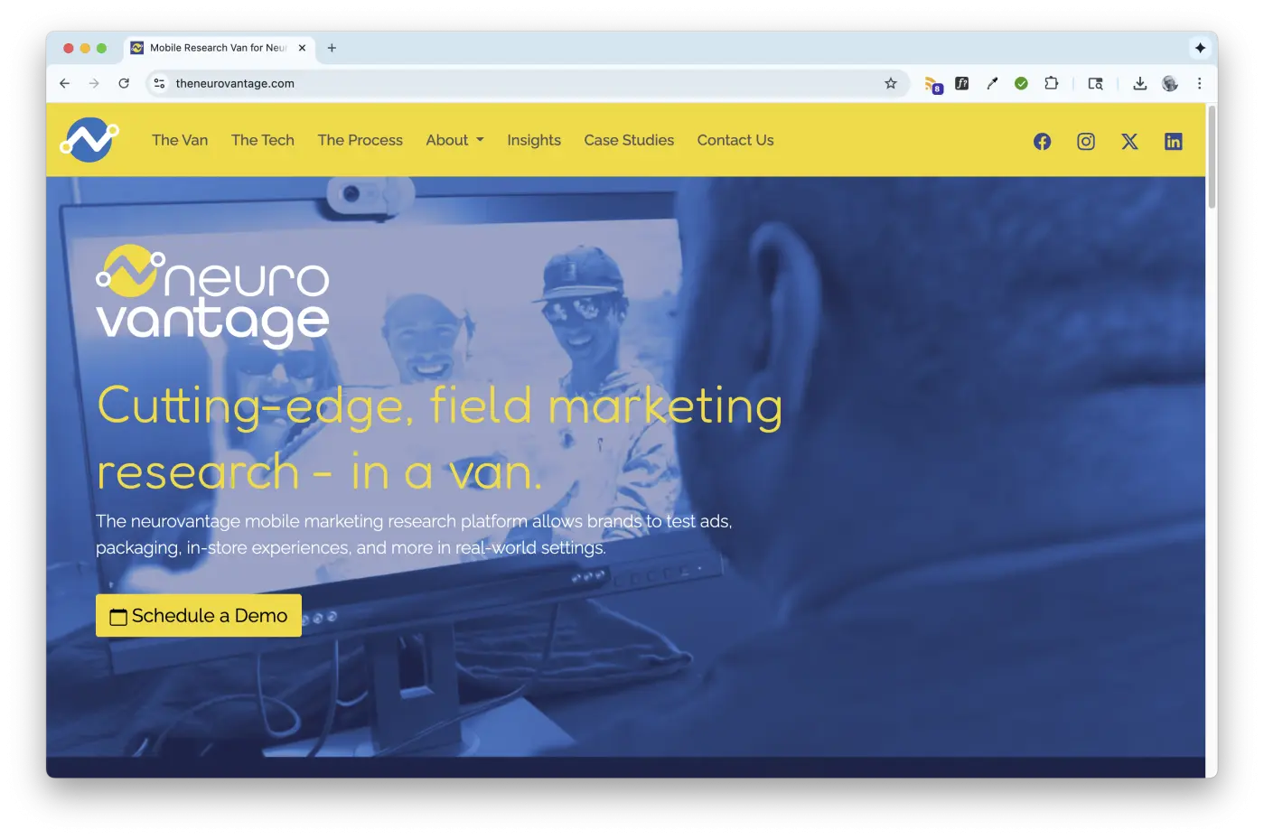
Task: Open the tab search icon in toolbar
Action: [1095, 83]
